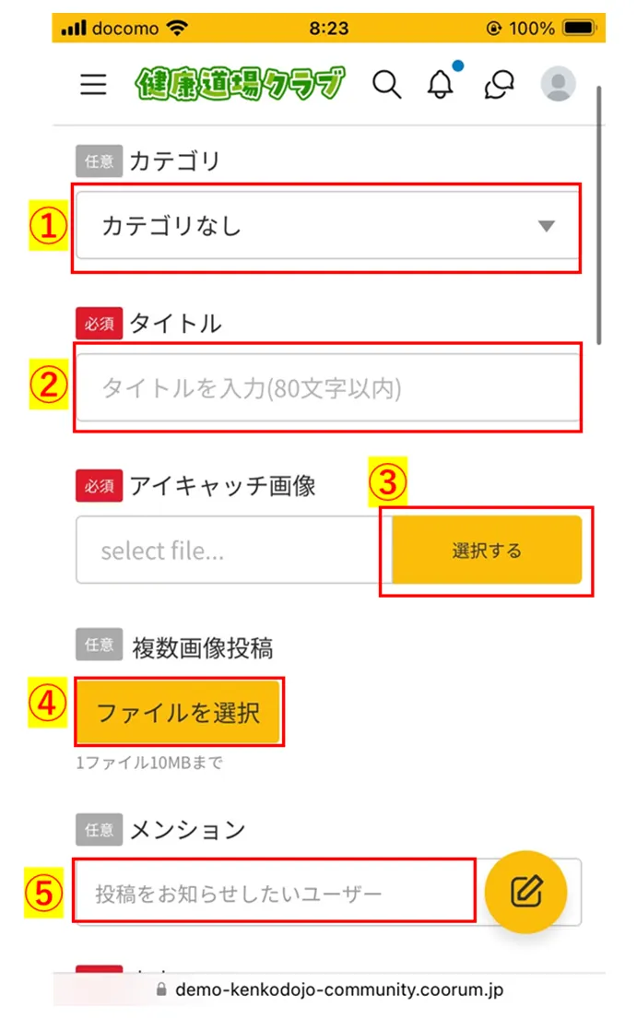Screen dimensions: 637x1019
Task: Click the category dropdown arrow
Action: pyautogui.click(x=547, y=226)
